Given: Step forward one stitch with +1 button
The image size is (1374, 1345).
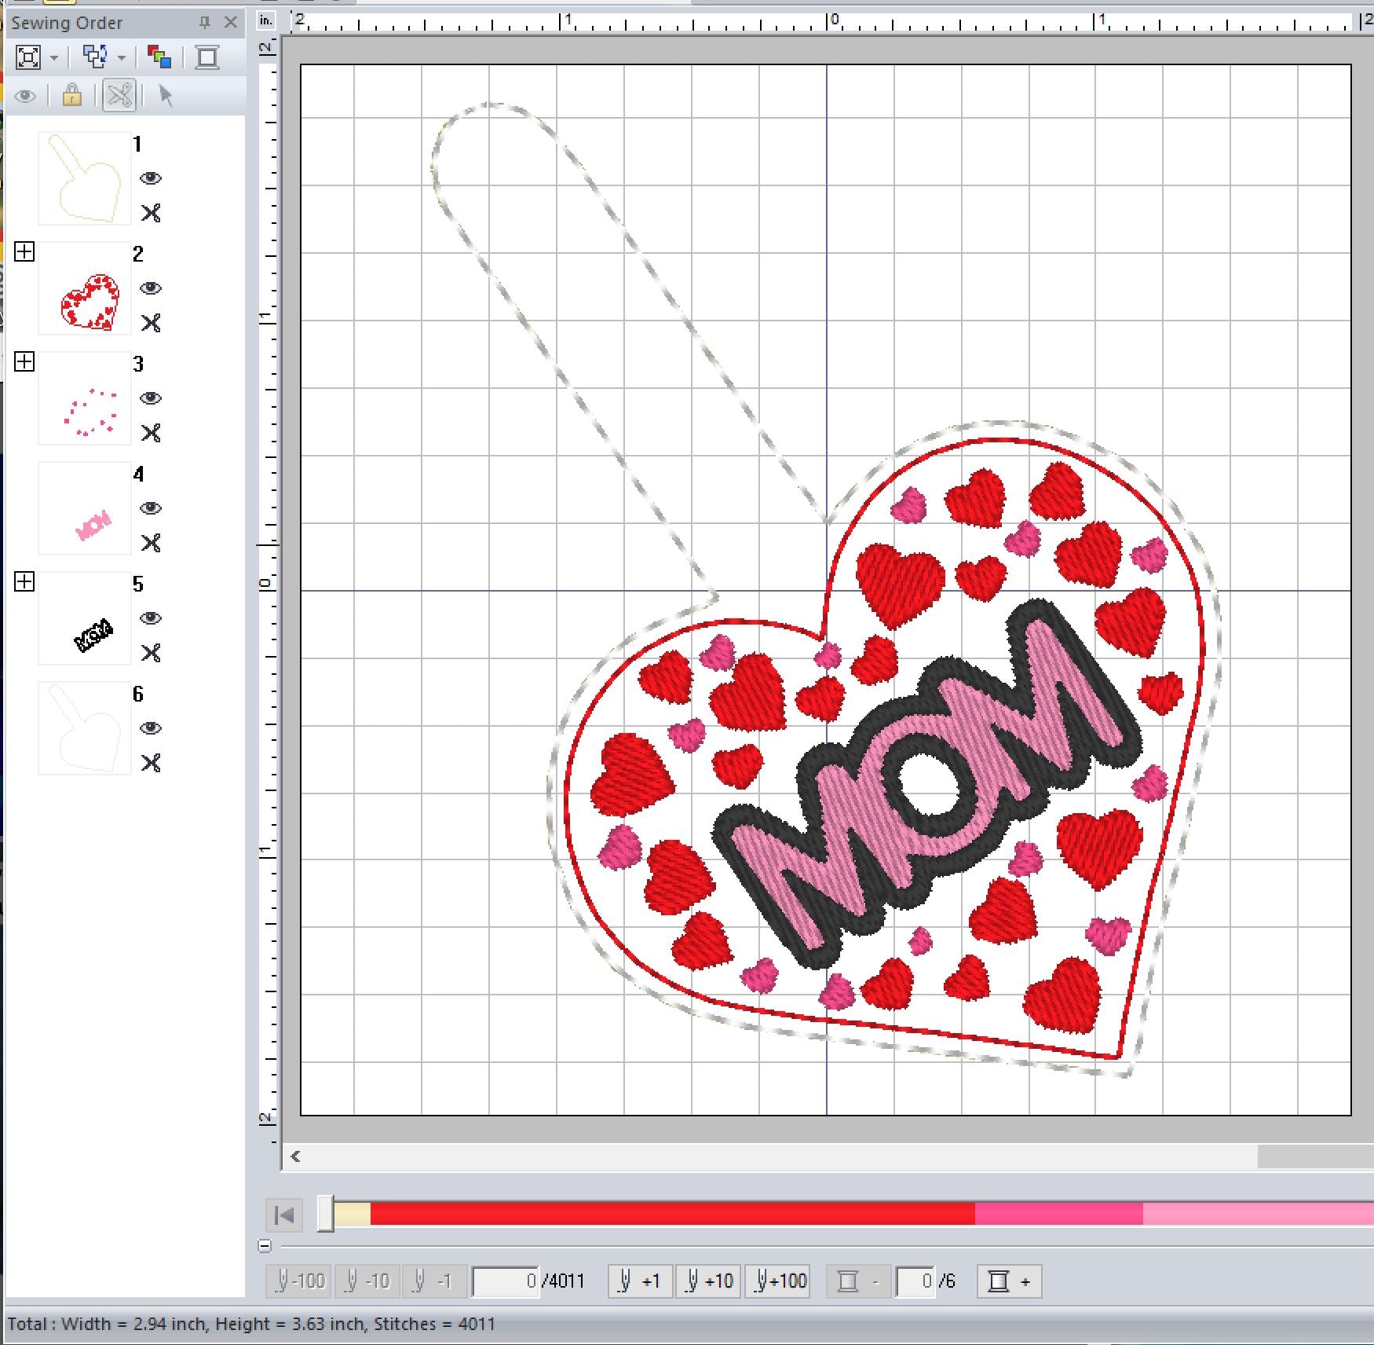Looking at the screenshot, I should [x=640, y=1281].
